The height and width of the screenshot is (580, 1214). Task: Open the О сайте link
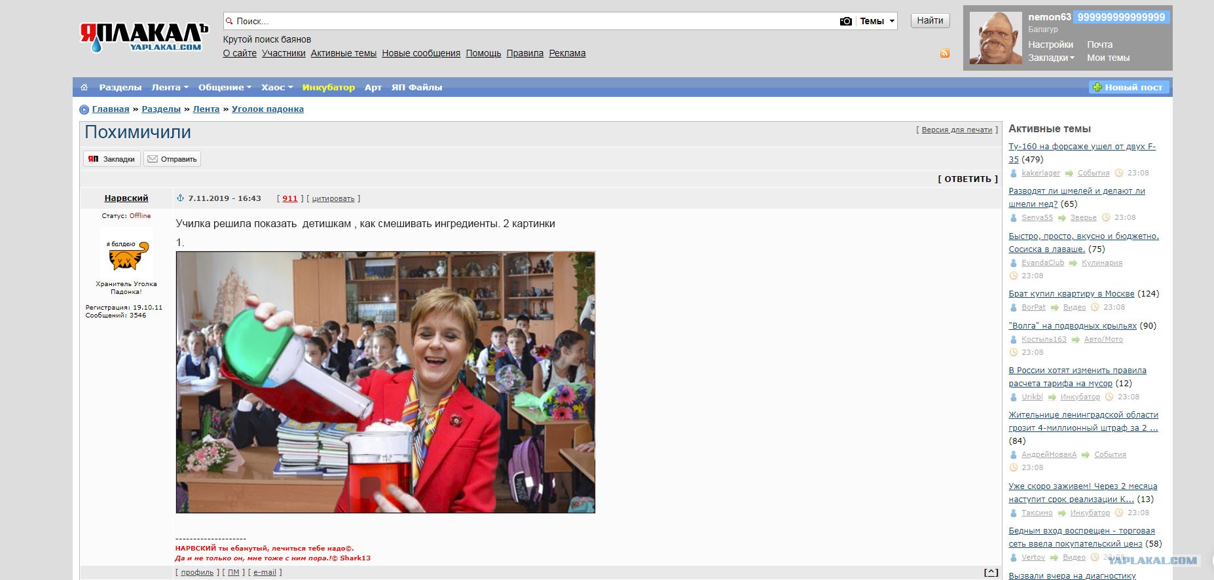point(240,53)
